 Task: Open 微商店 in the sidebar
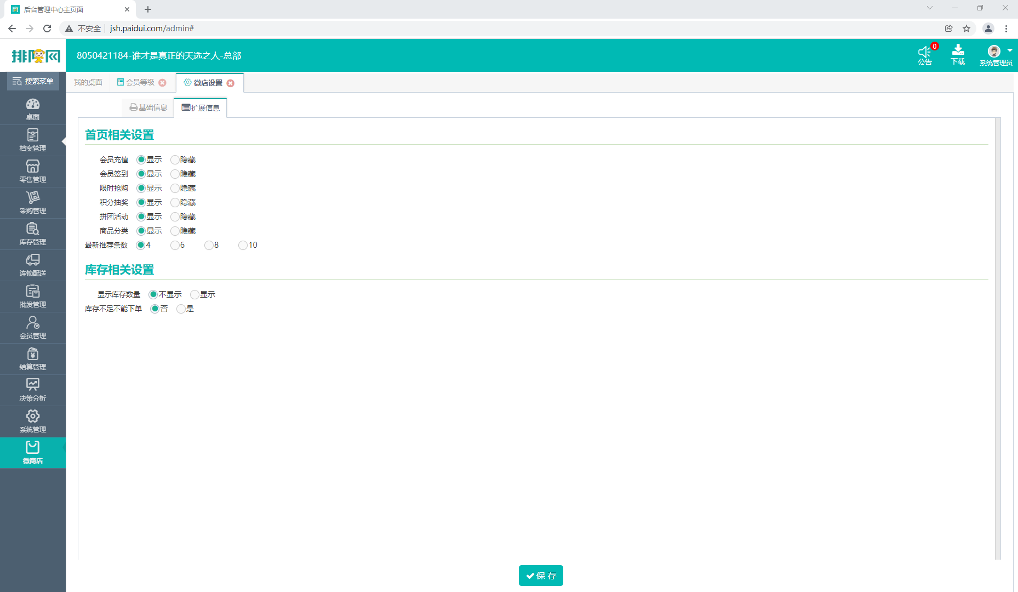[33, 453]
